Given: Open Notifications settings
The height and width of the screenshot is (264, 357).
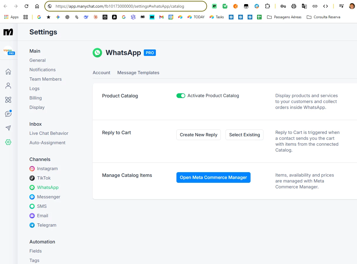Looking at the screenshot, I should click(42, 70).
